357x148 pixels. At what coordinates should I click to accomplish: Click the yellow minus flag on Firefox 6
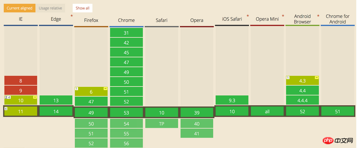(x=106, y=89)
